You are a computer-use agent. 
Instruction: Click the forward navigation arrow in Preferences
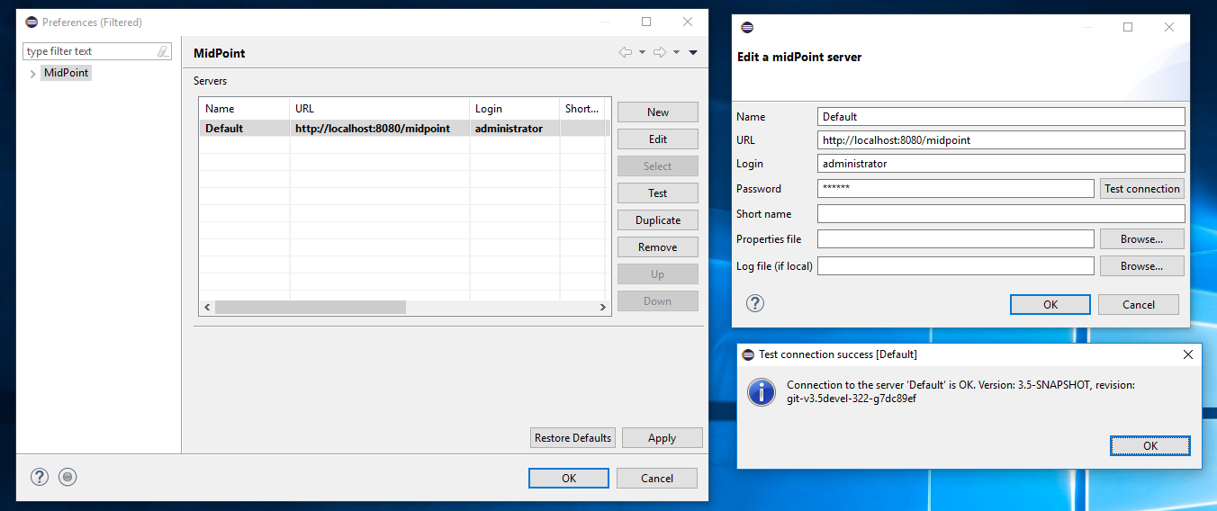tap(659, 53)
